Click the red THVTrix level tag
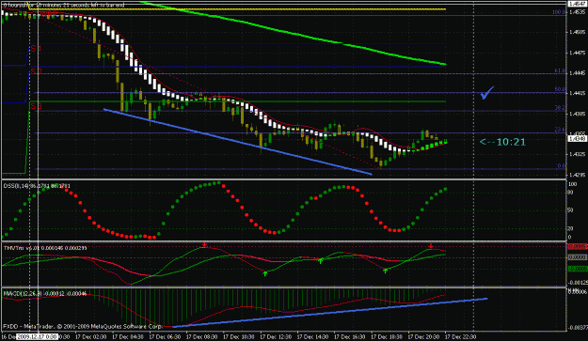The height and width of the screenshot is (341, 588). (578, 246)
